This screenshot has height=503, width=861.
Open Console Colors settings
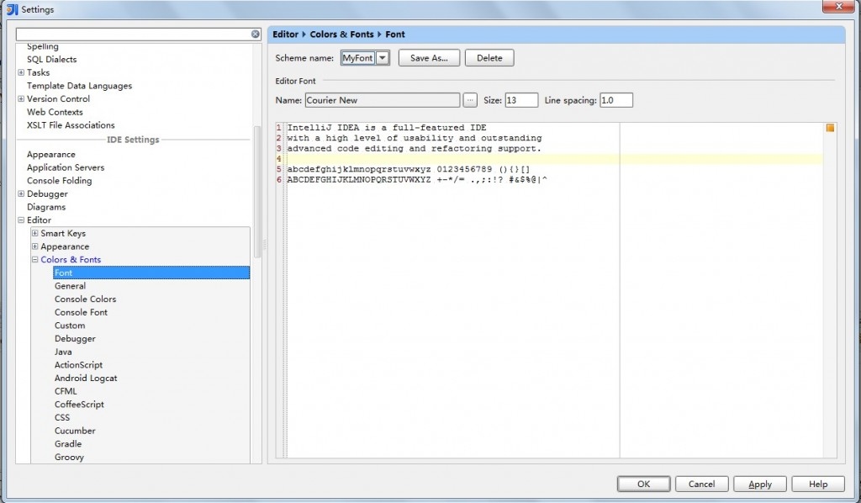pyautogui.click(x=85, y=299)
